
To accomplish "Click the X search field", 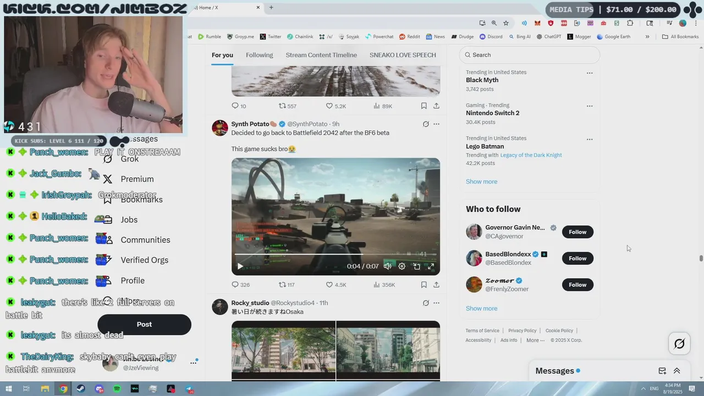I will (x=529, y=55).
